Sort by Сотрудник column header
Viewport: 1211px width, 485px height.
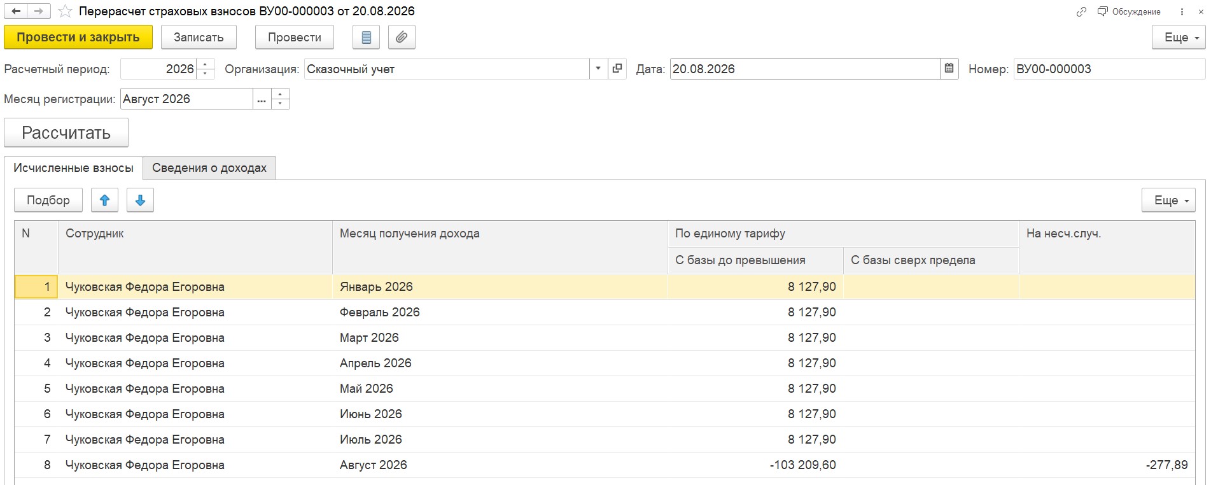[195, 247]
